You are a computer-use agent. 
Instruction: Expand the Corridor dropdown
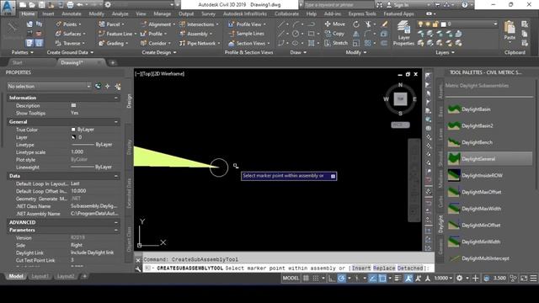(156, 43)
